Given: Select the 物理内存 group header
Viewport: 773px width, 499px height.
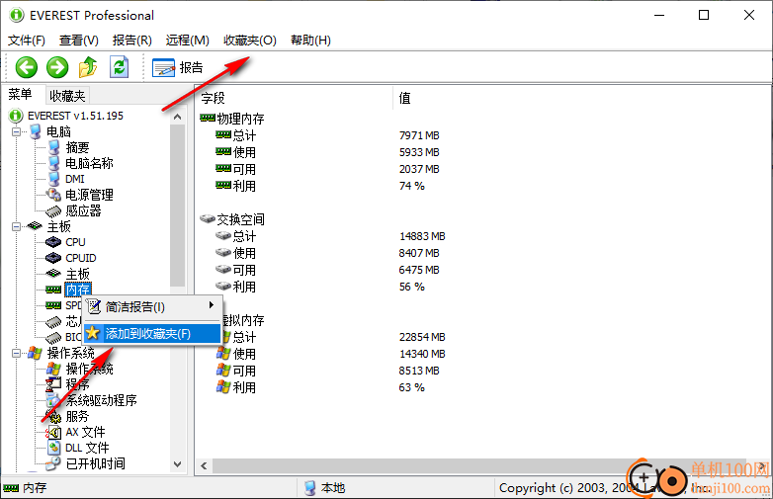Looking at the screenshot, I should (x=240, y=119).
